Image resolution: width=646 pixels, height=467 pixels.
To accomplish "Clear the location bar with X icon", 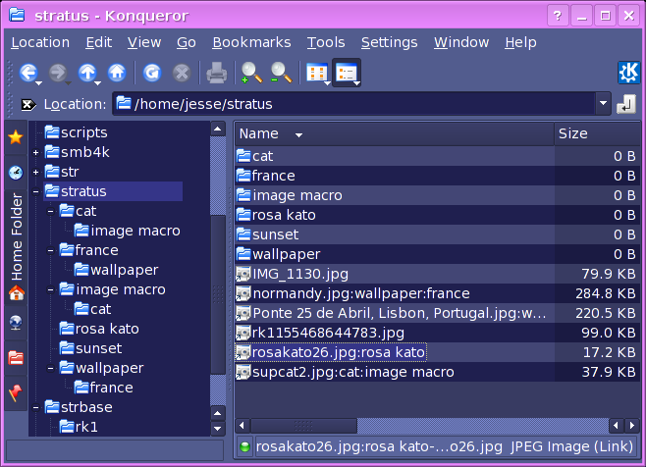I will coord(28,105).
